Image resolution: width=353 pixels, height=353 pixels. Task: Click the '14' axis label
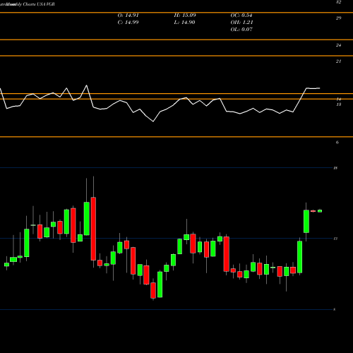[x=339, y=99]
